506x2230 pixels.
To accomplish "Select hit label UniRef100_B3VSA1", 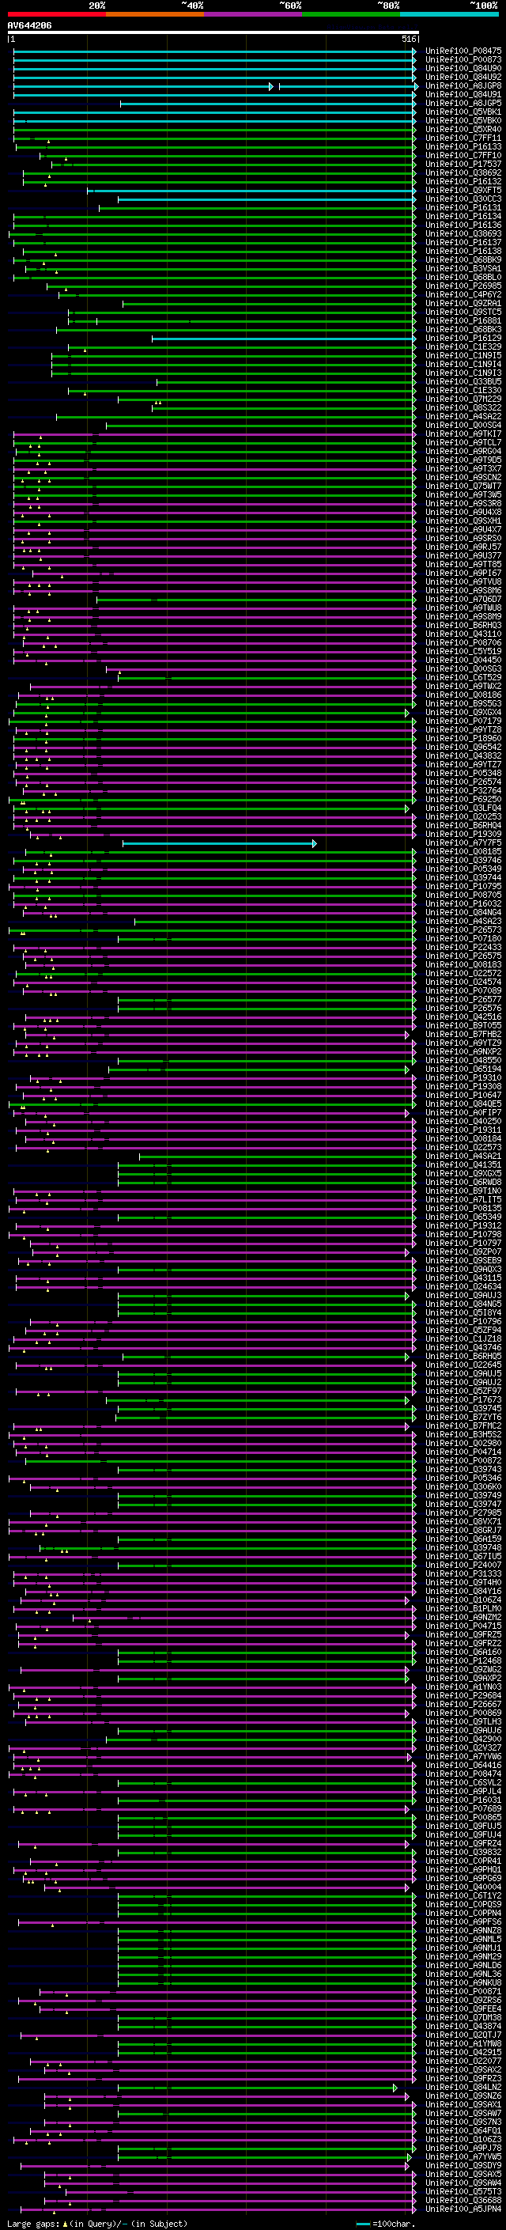I will tap(463, 268).
